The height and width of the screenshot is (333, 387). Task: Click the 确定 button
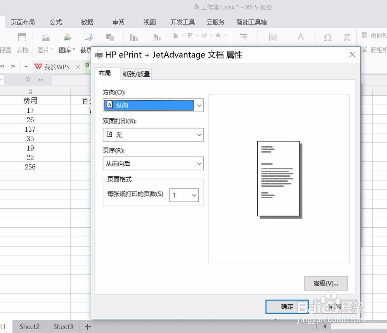coord(287,307)
